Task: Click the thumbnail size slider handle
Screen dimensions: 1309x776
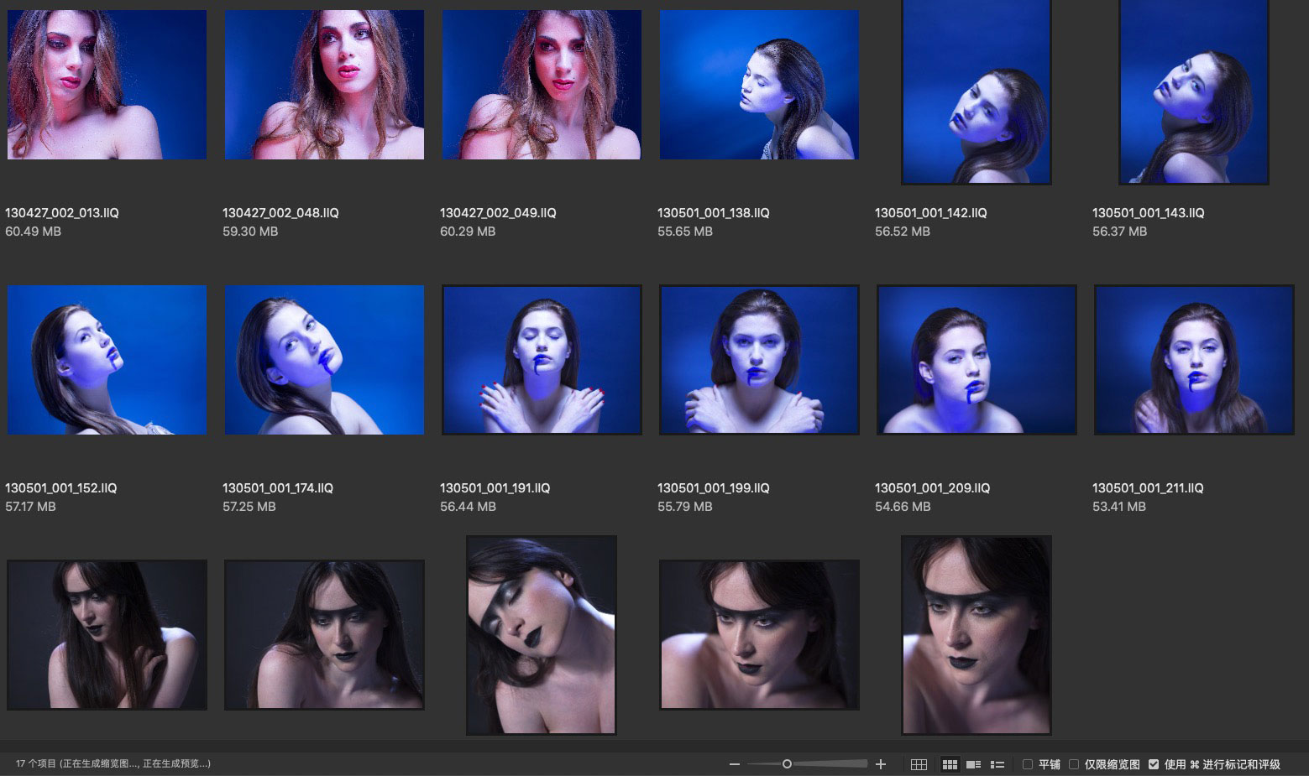Action: coord(787,764)
